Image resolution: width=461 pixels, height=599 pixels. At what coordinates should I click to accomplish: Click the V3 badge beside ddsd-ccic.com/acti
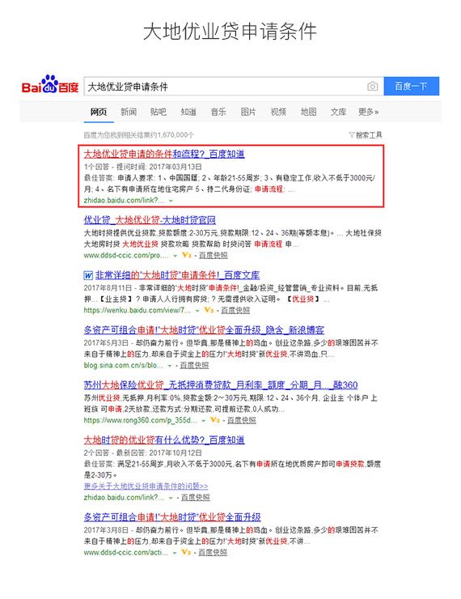pyautogui.click(x=186, y=552)
